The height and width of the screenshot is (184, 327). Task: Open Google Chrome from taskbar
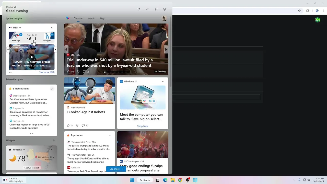180,180
